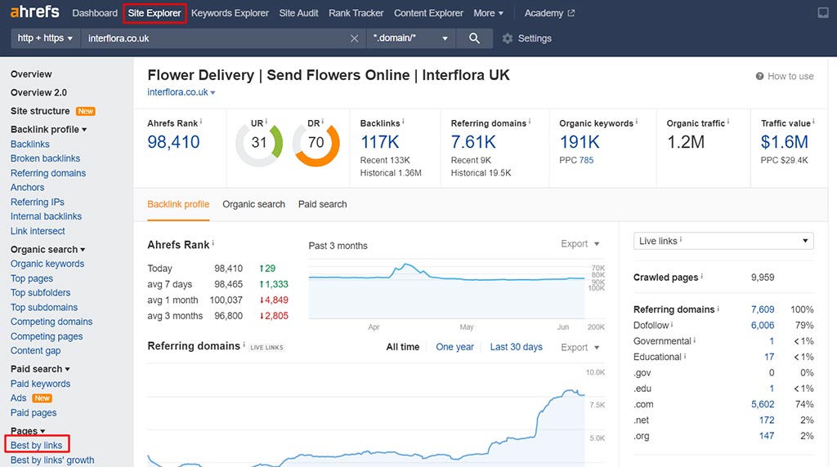Click info icon beside Crawled pages
This screenshot has height=467, width=837.
[701, 276]
